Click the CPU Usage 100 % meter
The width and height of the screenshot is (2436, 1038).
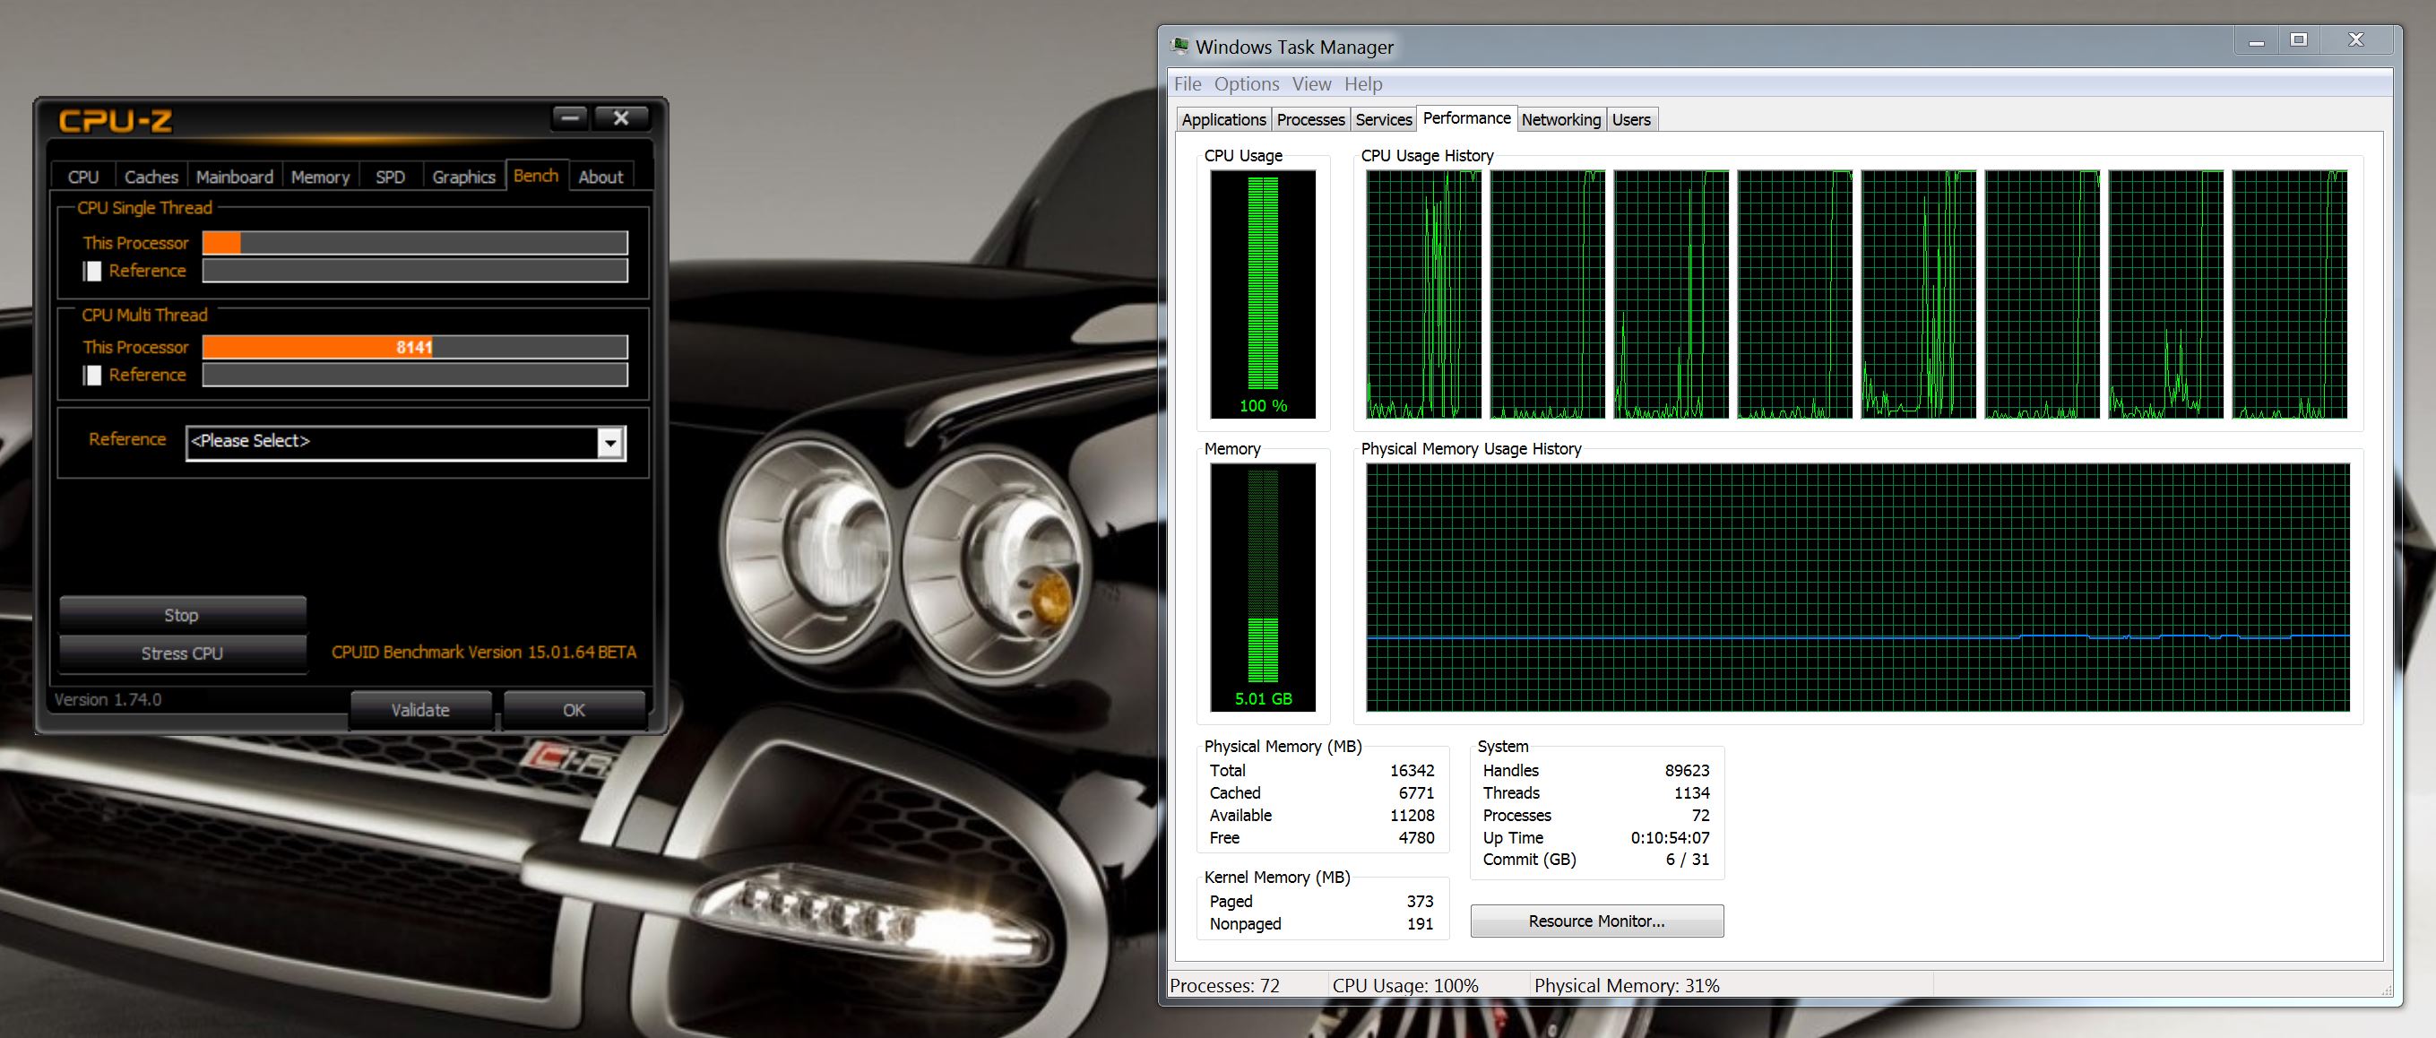pos(1263,294)
